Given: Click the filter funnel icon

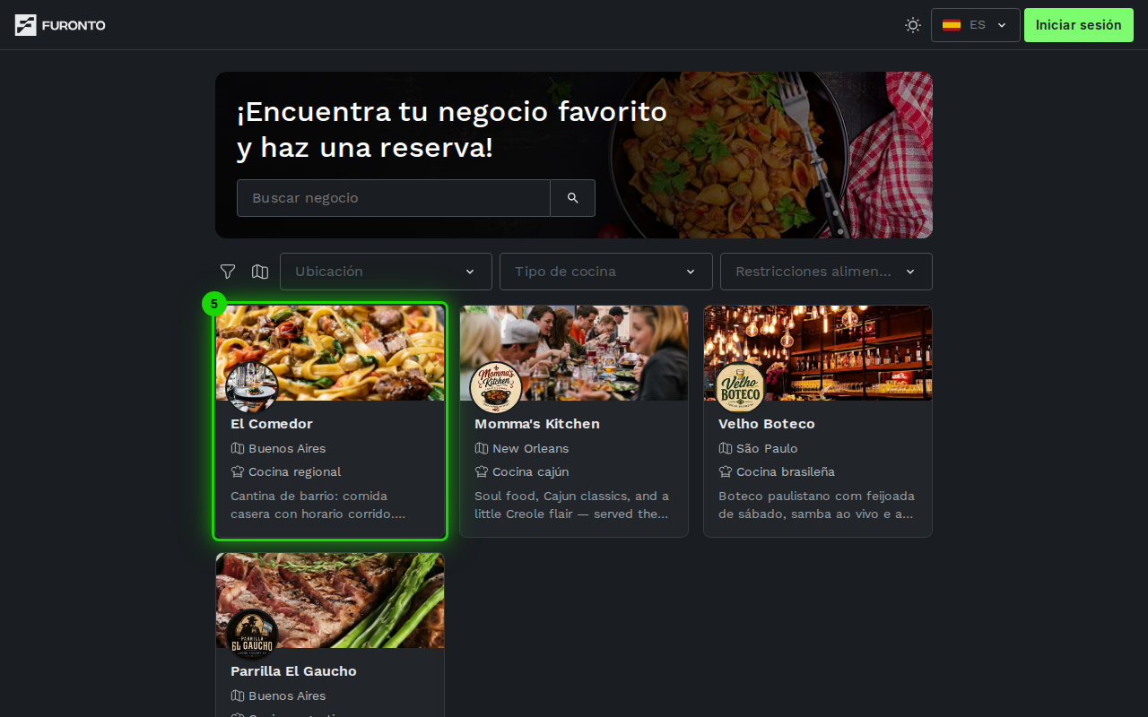Looking at the screenshot, I should click(228, 272).
